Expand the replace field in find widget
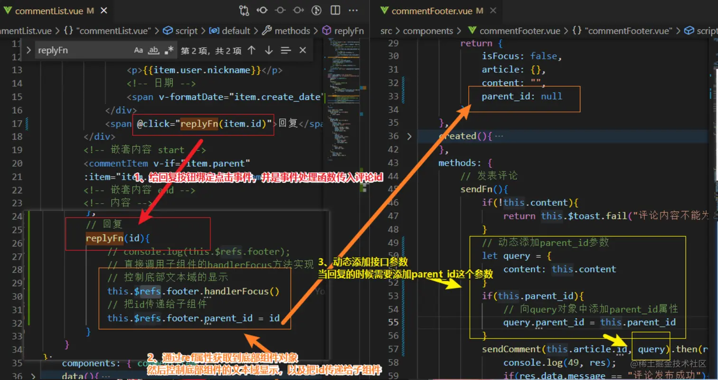 point(29,50)
